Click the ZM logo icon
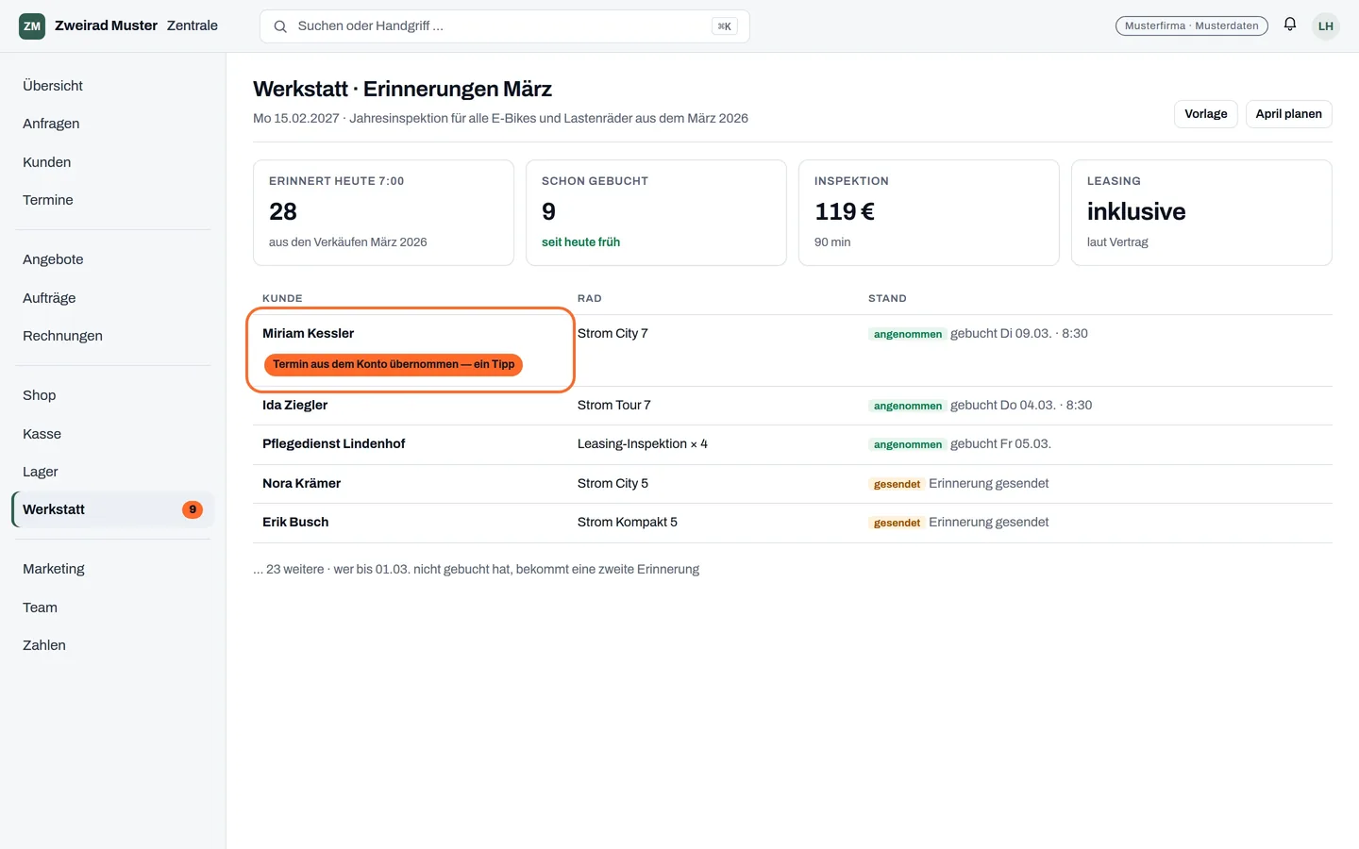The image size is (1359, 849). click(32, 26)
